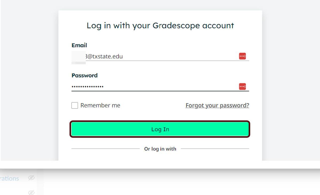The width and height of the screenshot is (320, 195).
Task: Toggle the lower eye-slash visibility icon
Action: 31,192
